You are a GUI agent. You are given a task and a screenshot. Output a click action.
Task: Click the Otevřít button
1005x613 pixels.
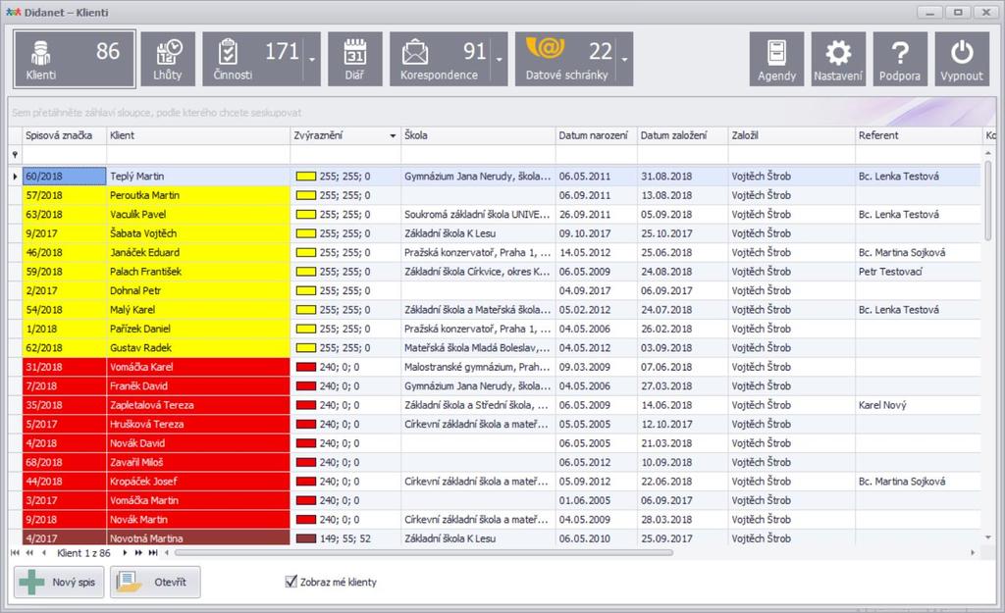coord(155,582)
